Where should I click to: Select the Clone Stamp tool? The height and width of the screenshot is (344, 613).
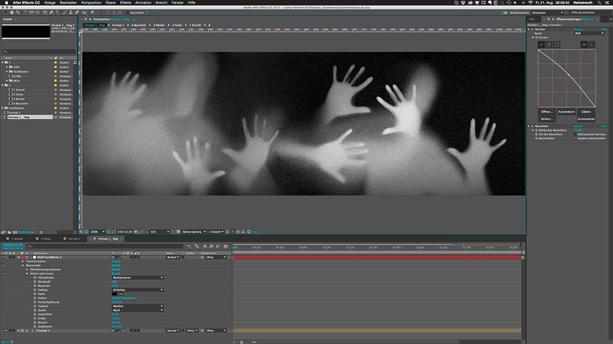[70, 12]
